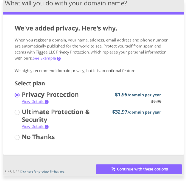Click the No Thanks label text
Screen dimensions: 187x182
38,137
